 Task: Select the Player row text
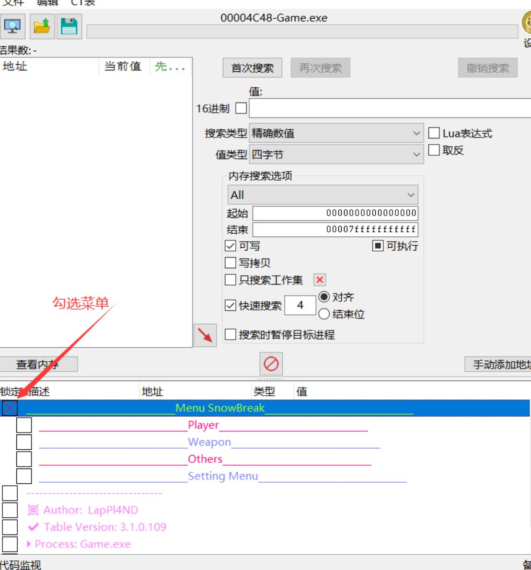203,425
